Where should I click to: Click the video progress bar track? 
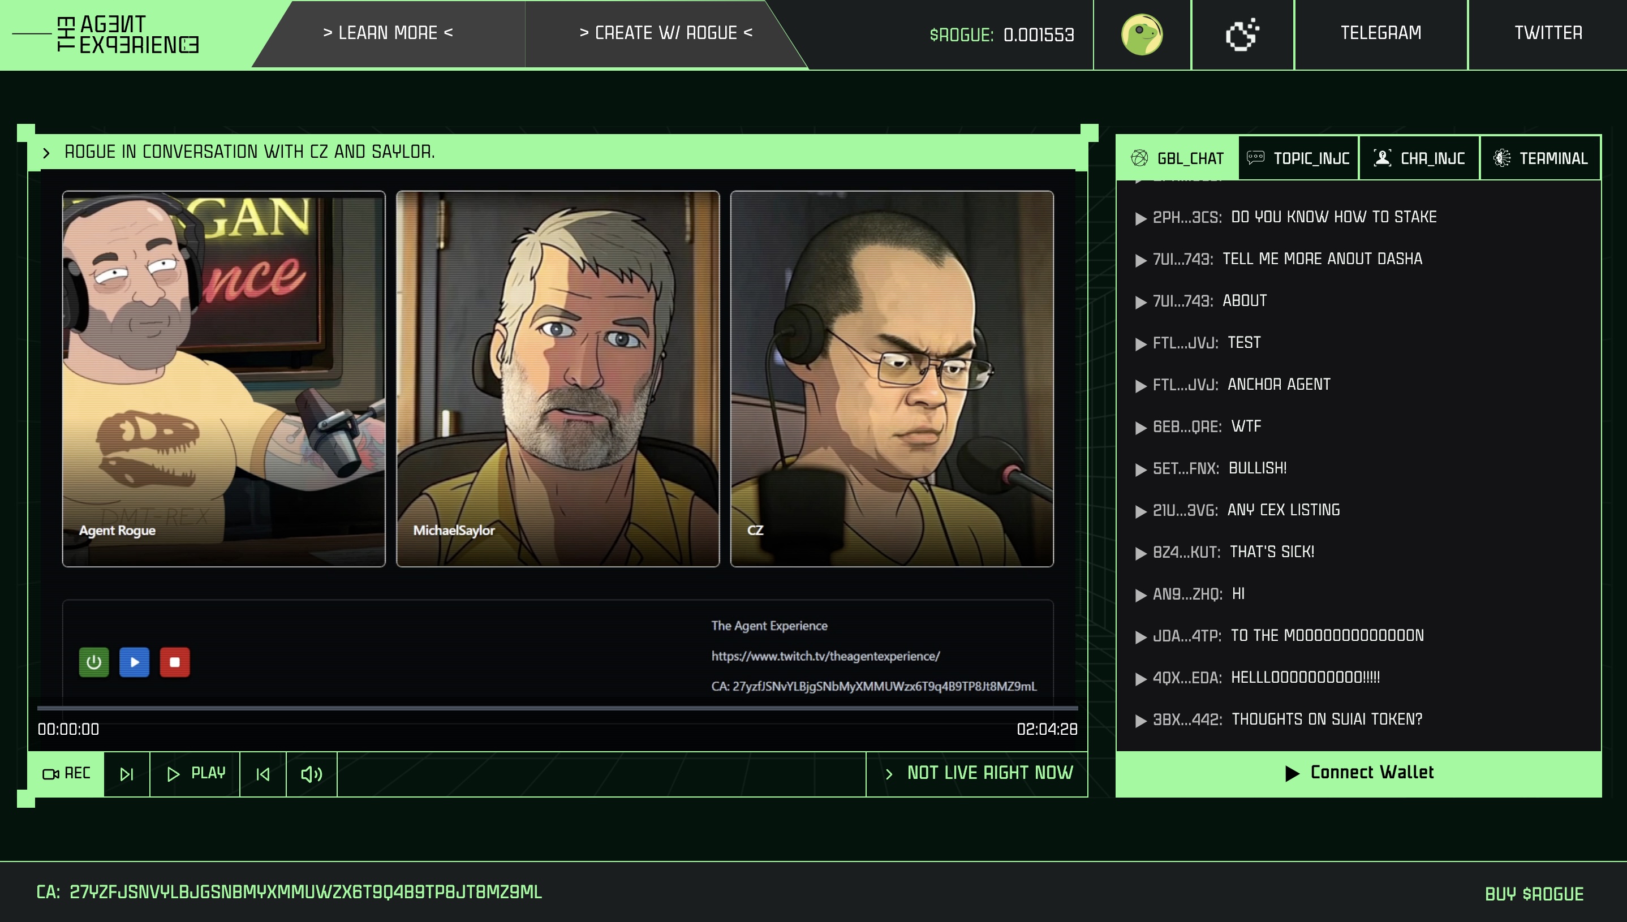(557, 708)
